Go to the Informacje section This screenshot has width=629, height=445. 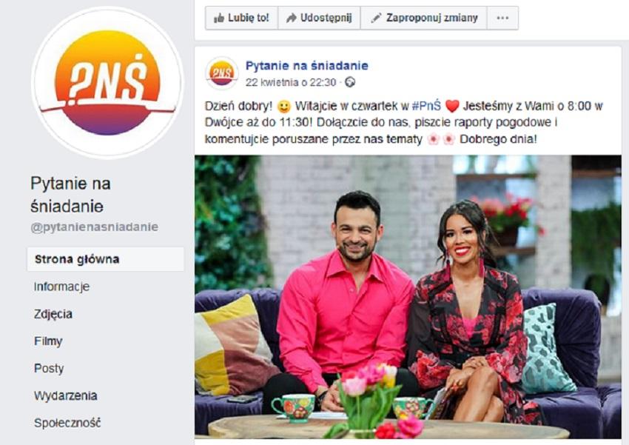click(x=61, y=287)
